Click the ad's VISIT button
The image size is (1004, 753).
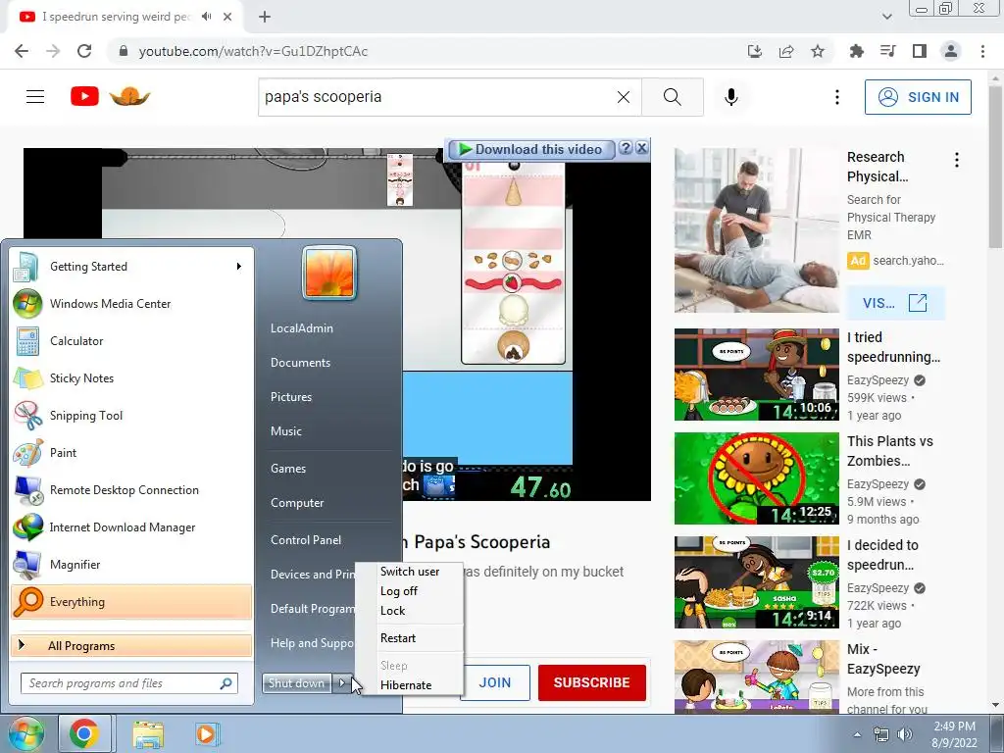click(895, 303)
